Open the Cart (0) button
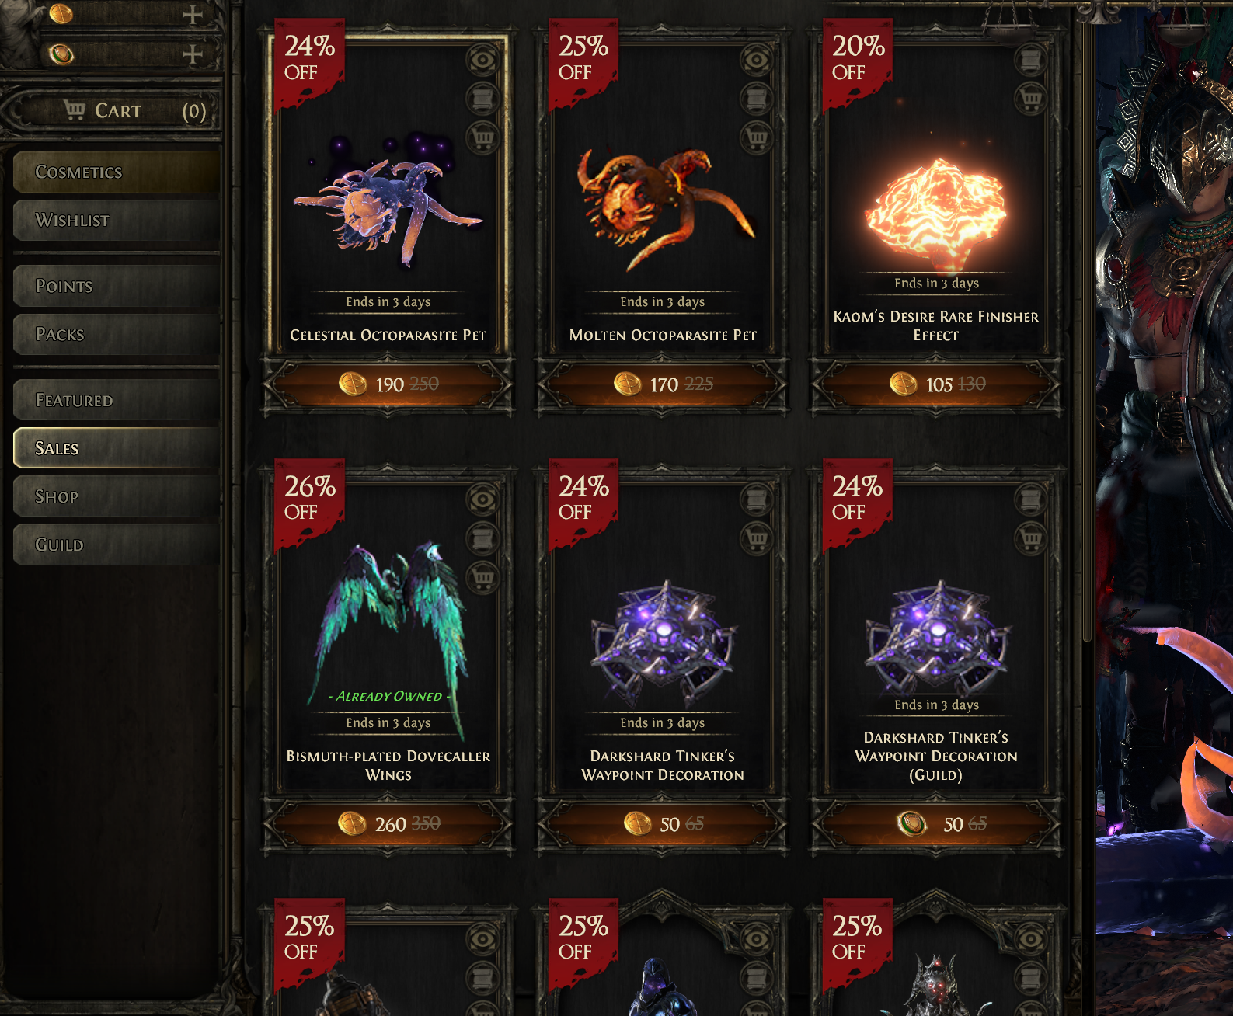This screenshot has height=1016, width=1233. (113, 111)
